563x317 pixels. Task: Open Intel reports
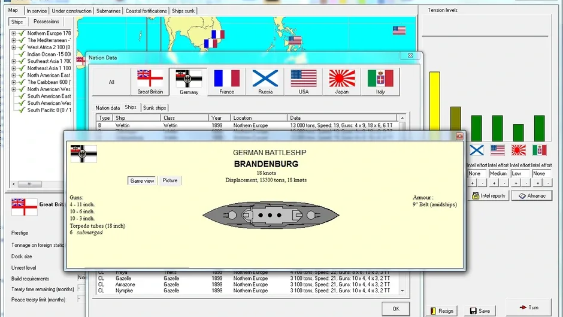pyautogui.click(x=489, y=195)
